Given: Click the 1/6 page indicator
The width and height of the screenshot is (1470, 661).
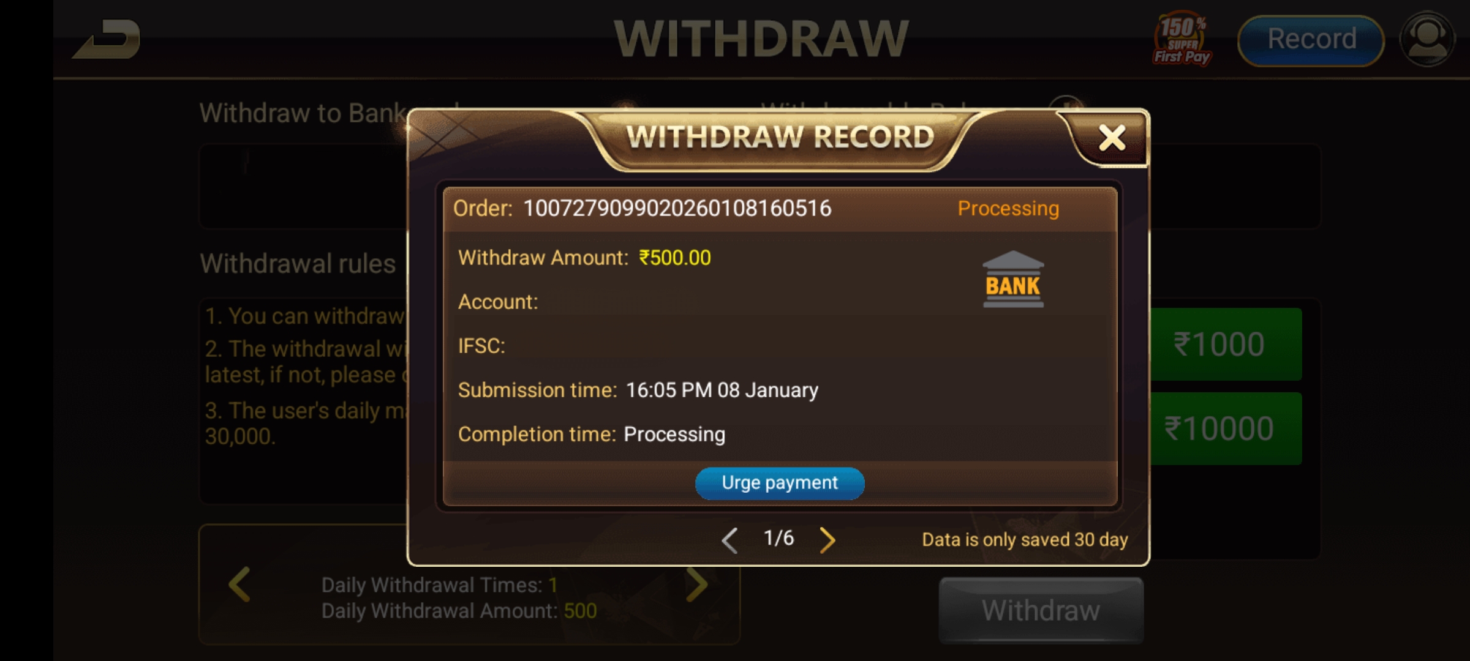Looking at the screenshot, I should (778, 538).
